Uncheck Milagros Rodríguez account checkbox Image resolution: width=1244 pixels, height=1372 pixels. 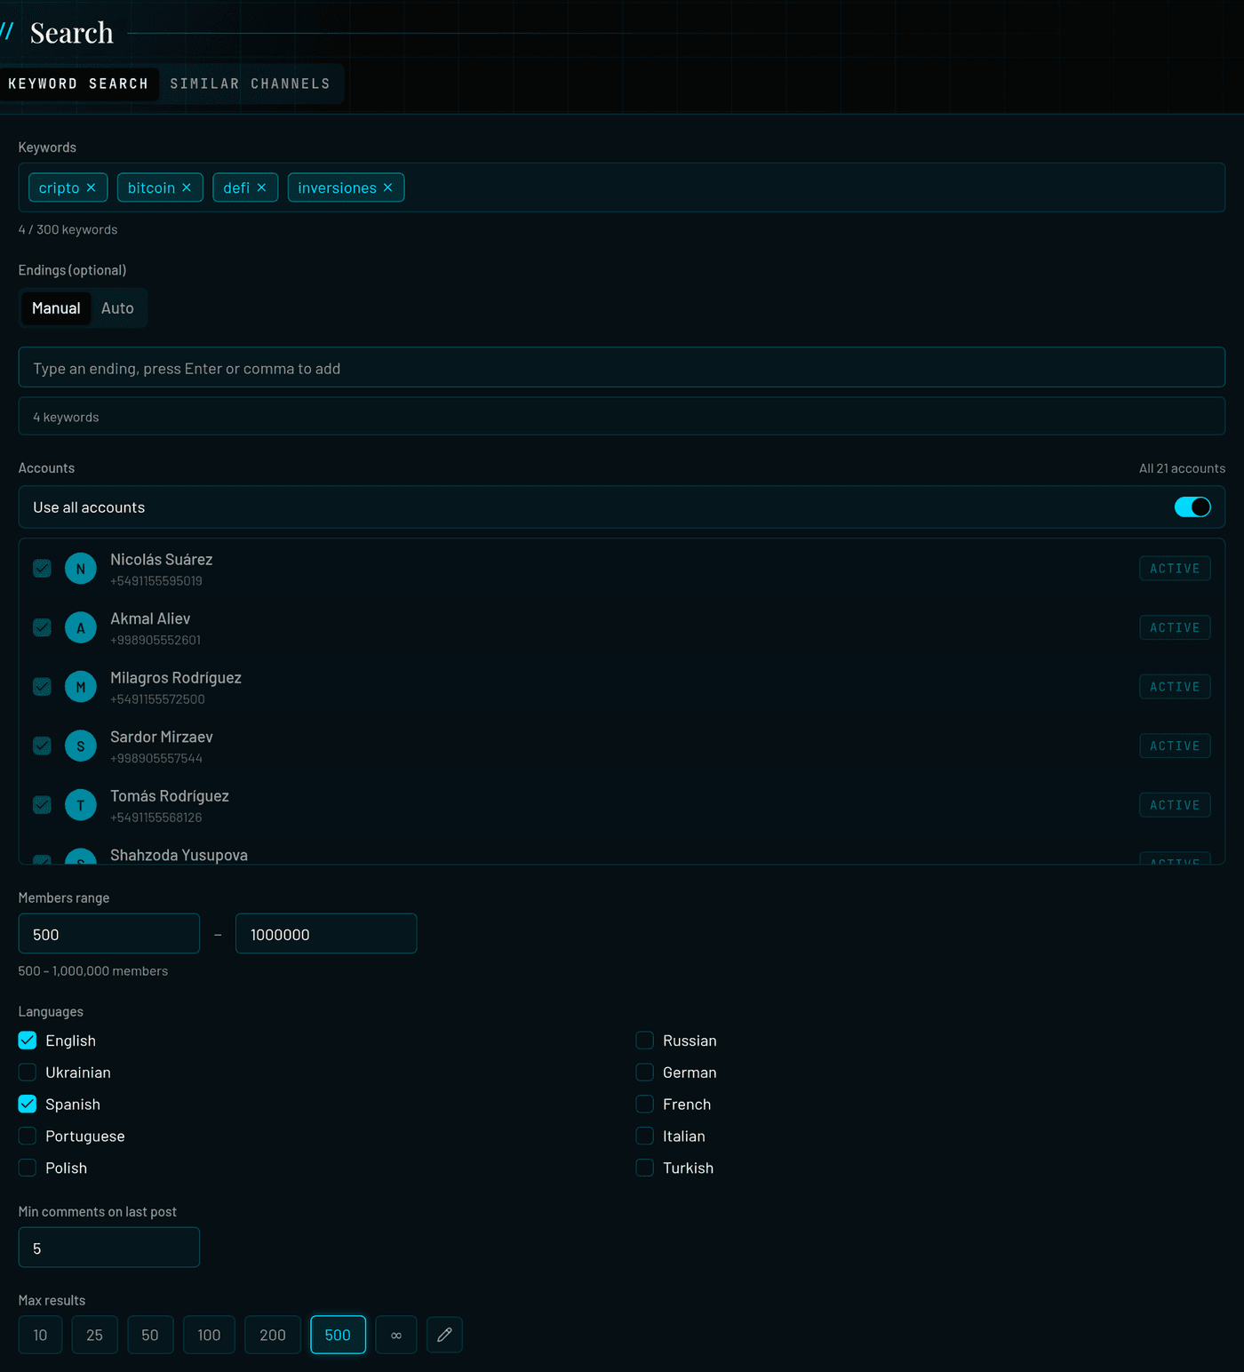[42, 687]
